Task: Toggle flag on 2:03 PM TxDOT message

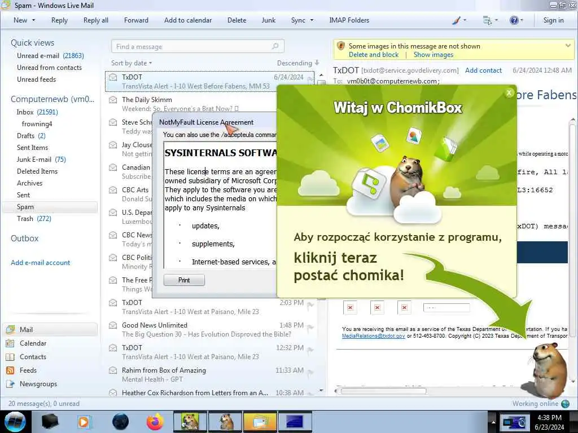Action: [x=310, y=305]
